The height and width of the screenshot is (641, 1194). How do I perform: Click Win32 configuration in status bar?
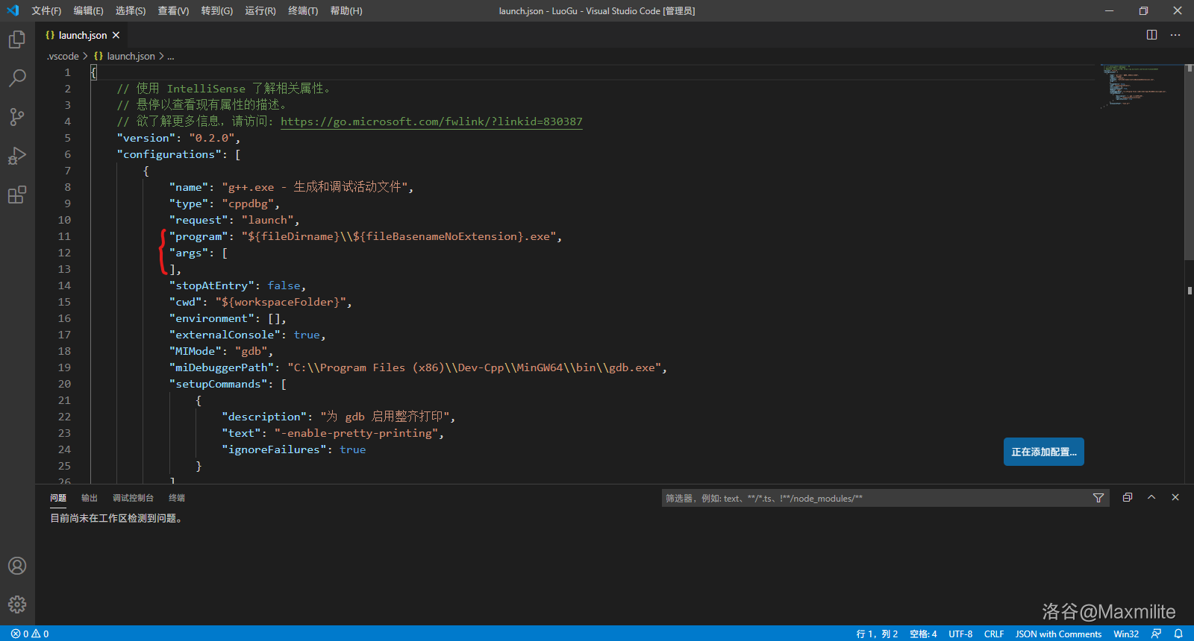(1126, 634)
